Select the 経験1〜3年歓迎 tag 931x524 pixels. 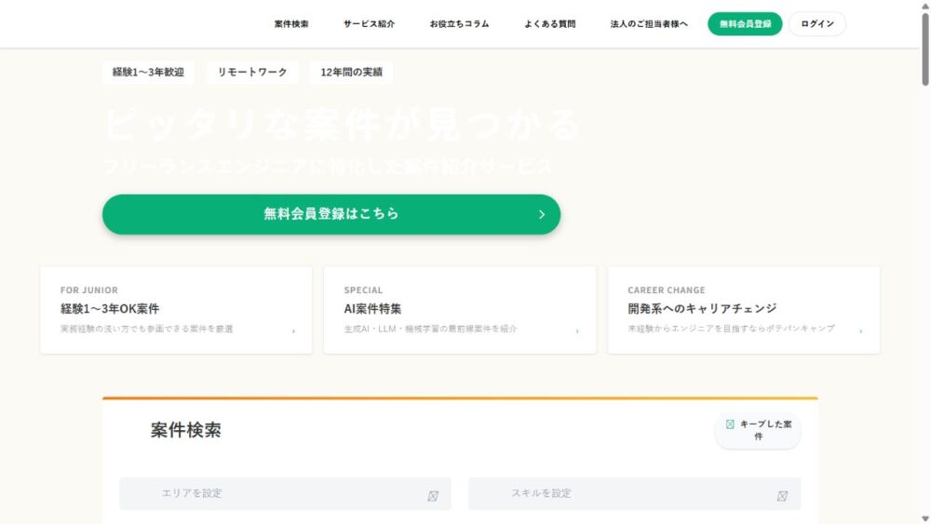click(x=148, y=72)
